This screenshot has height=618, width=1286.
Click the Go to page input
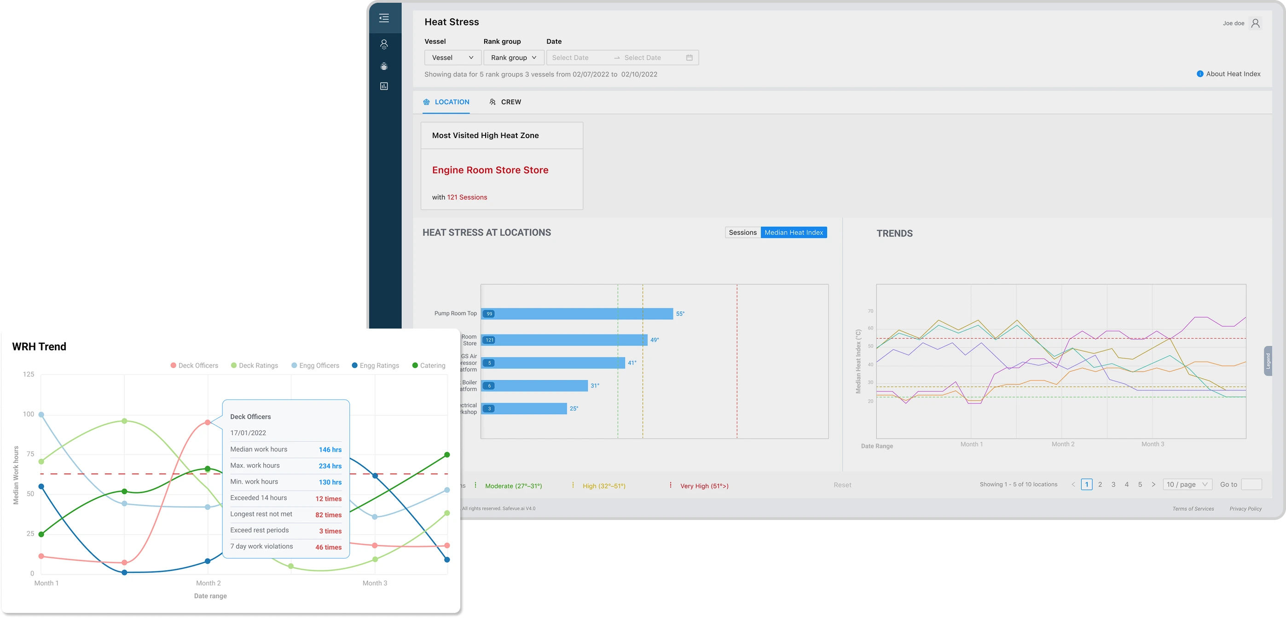[1251, 484]
